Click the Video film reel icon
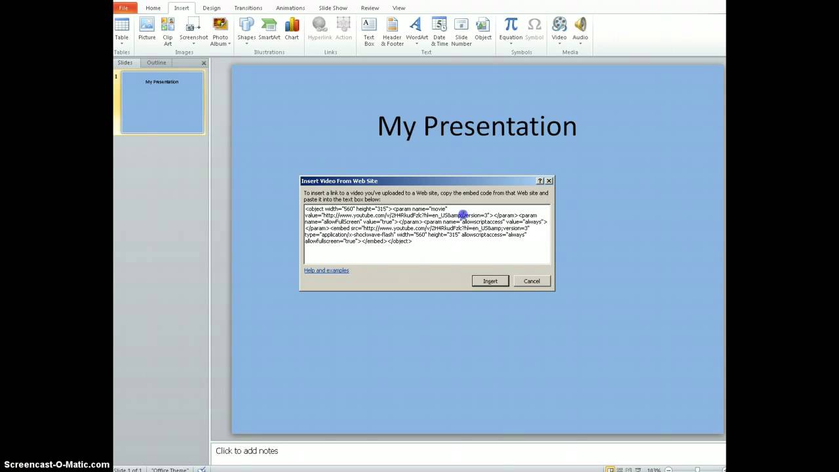This screenshot has width=839, height=472. click(x=559, y=25)
